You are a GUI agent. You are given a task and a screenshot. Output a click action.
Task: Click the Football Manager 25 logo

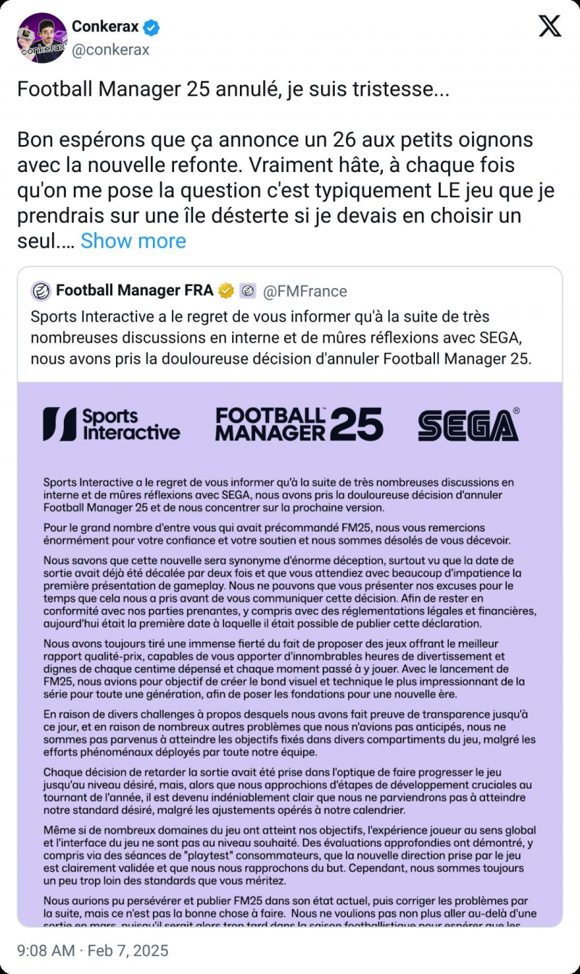tap(299, 425)
